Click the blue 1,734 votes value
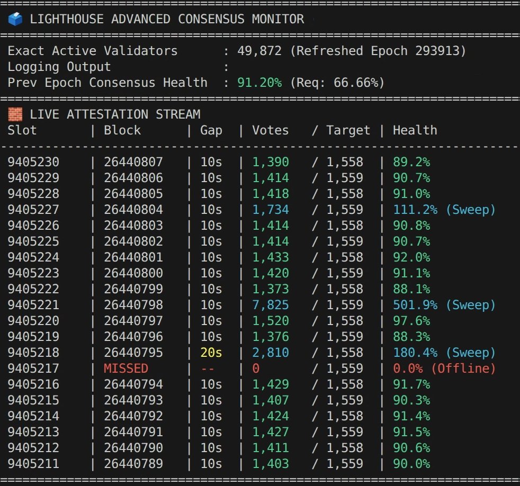This screenshot has height=486, width=520. pos(270,210)
